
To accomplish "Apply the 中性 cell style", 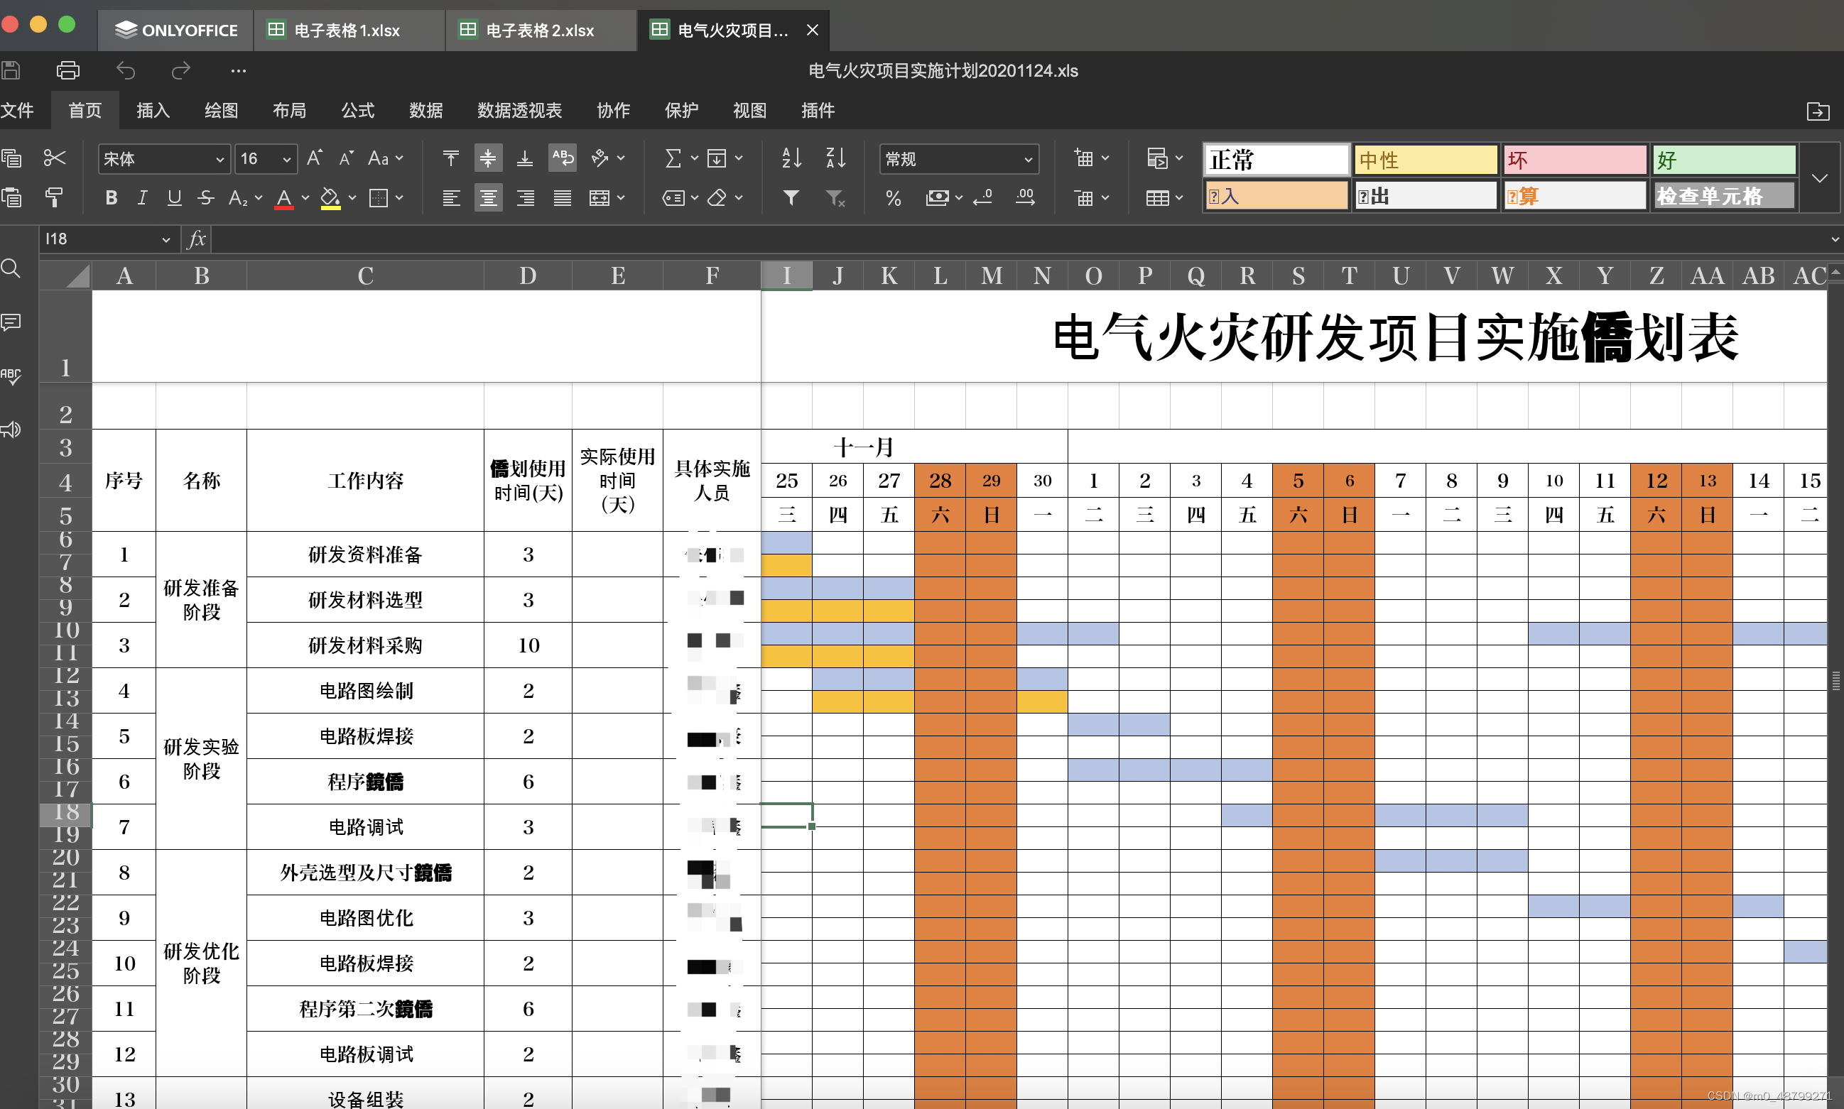I will click(1426, 159).
